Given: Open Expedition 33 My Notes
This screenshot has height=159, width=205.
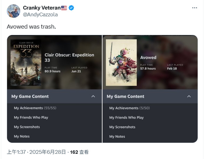Looking at the screenshot, I should [x=22, y=137].
